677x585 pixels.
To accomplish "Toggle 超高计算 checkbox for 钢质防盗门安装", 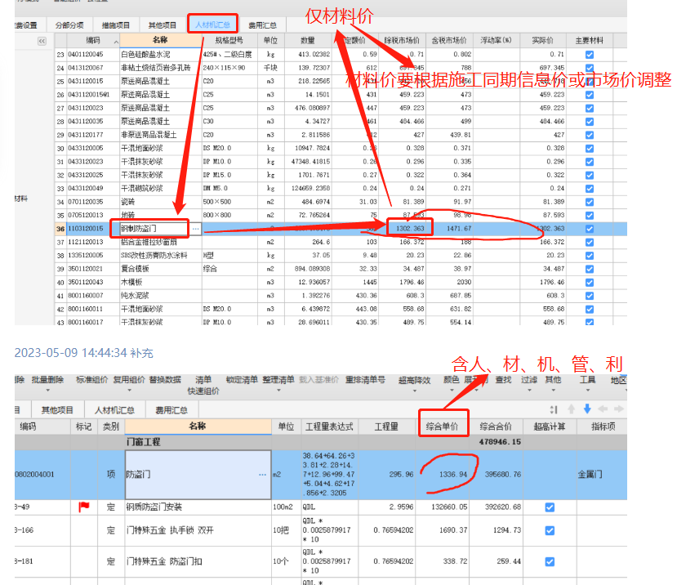I will point(550,507).
